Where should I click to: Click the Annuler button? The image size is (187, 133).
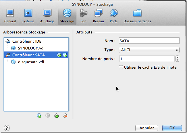[147, 128]
